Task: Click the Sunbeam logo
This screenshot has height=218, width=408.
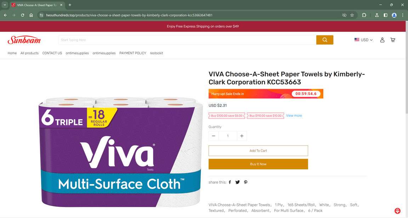Action: coord(24,40)
